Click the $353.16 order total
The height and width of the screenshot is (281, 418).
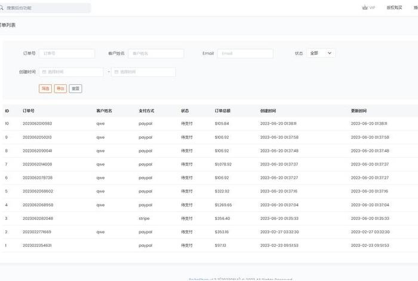pos(222,232)
